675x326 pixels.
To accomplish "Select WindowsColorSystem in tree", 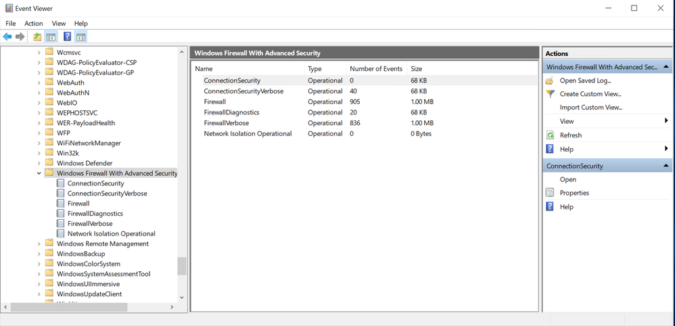I will click(x=89, y=264).
